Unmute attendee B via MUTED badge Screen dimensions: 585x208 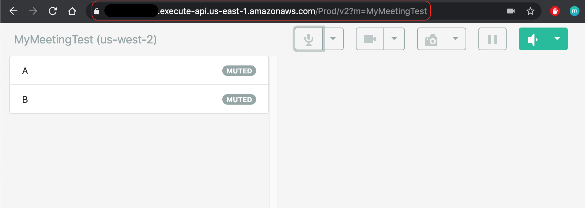(x=239, y=99)
